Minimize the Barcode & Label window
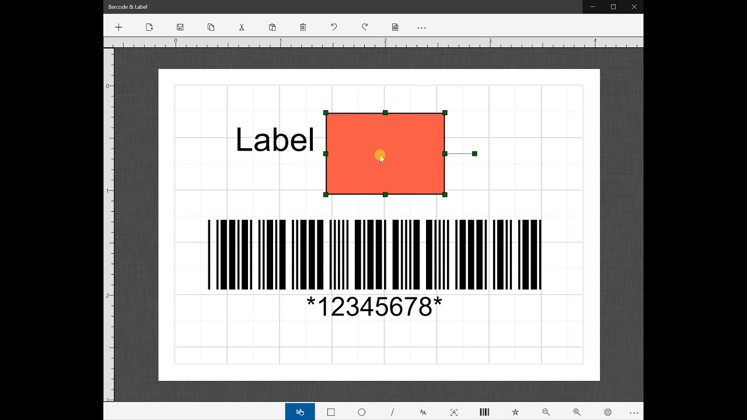The image size is (747, 420). tap(592, 7)
